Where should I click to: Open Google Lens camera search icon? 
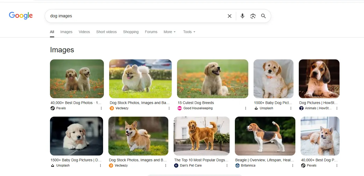click(x=253, y=16)
